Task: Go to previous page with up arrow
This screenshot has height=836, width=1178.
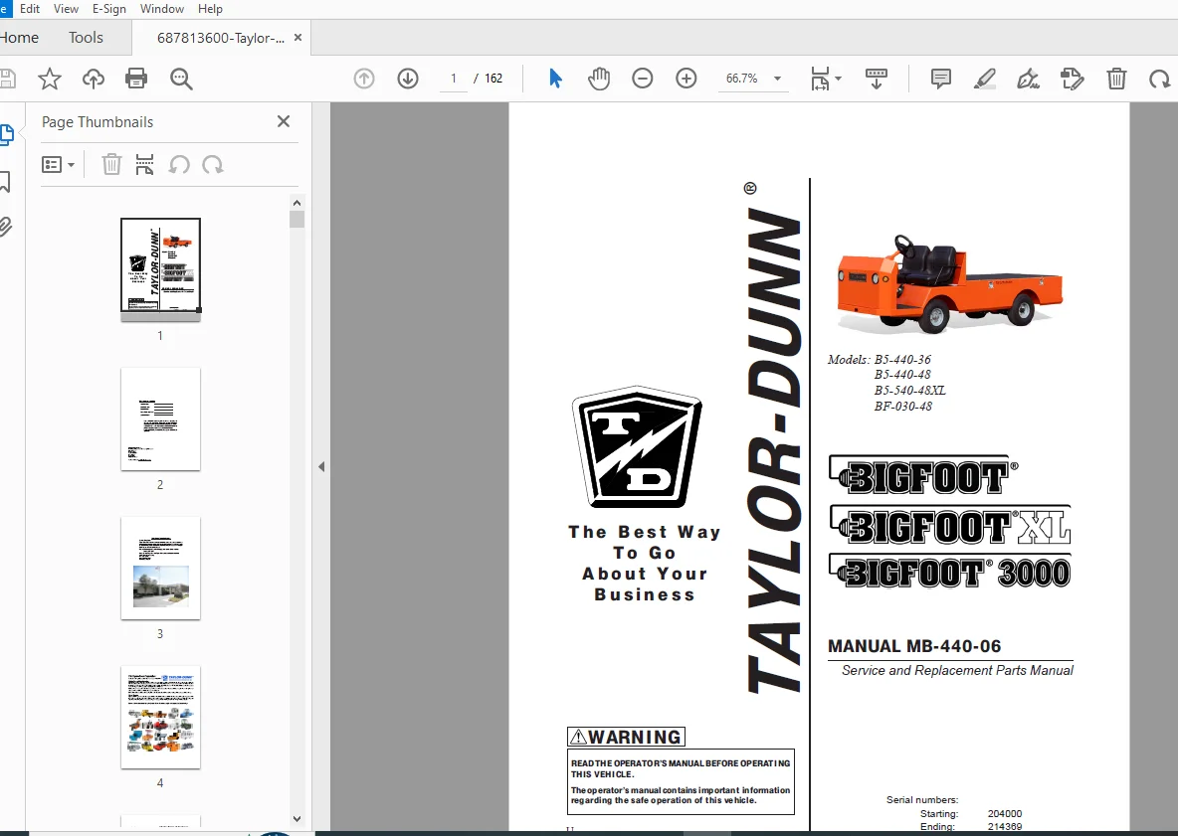Action: pyautogui.click(x=364, y=79)
